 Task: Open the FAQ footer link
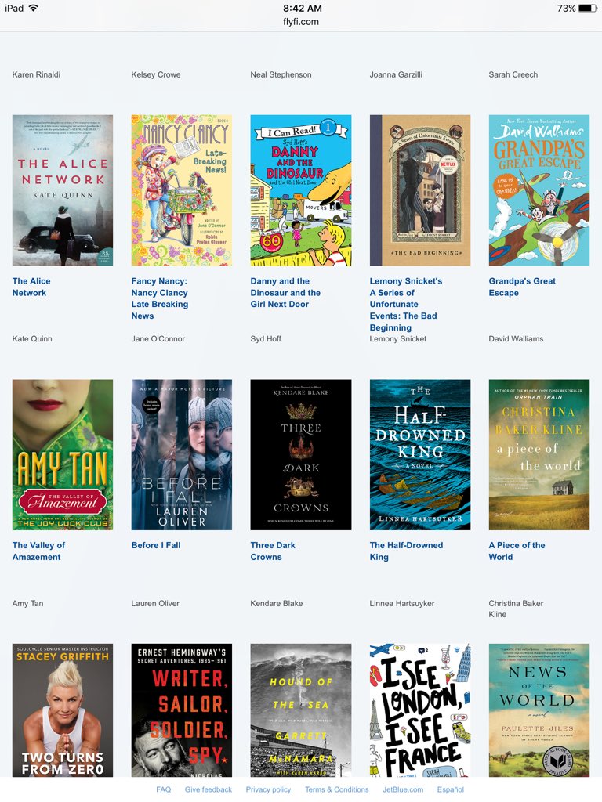[163, 789]
